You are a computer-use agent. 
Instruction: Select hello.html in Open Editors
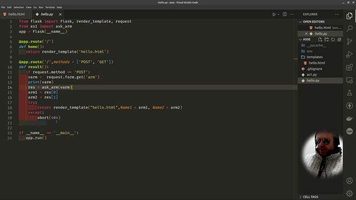point(323,28)
